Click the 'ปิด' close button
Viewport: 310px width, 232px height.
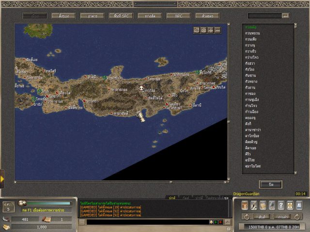(x=270, y=184)
